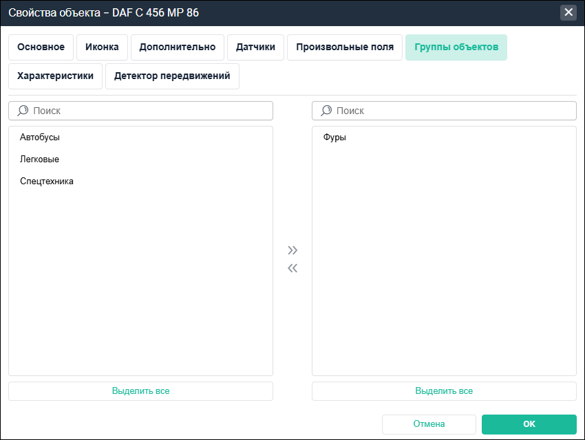Click the double left arrow to remove groups

pyautogui.click(x=292, y=268)
